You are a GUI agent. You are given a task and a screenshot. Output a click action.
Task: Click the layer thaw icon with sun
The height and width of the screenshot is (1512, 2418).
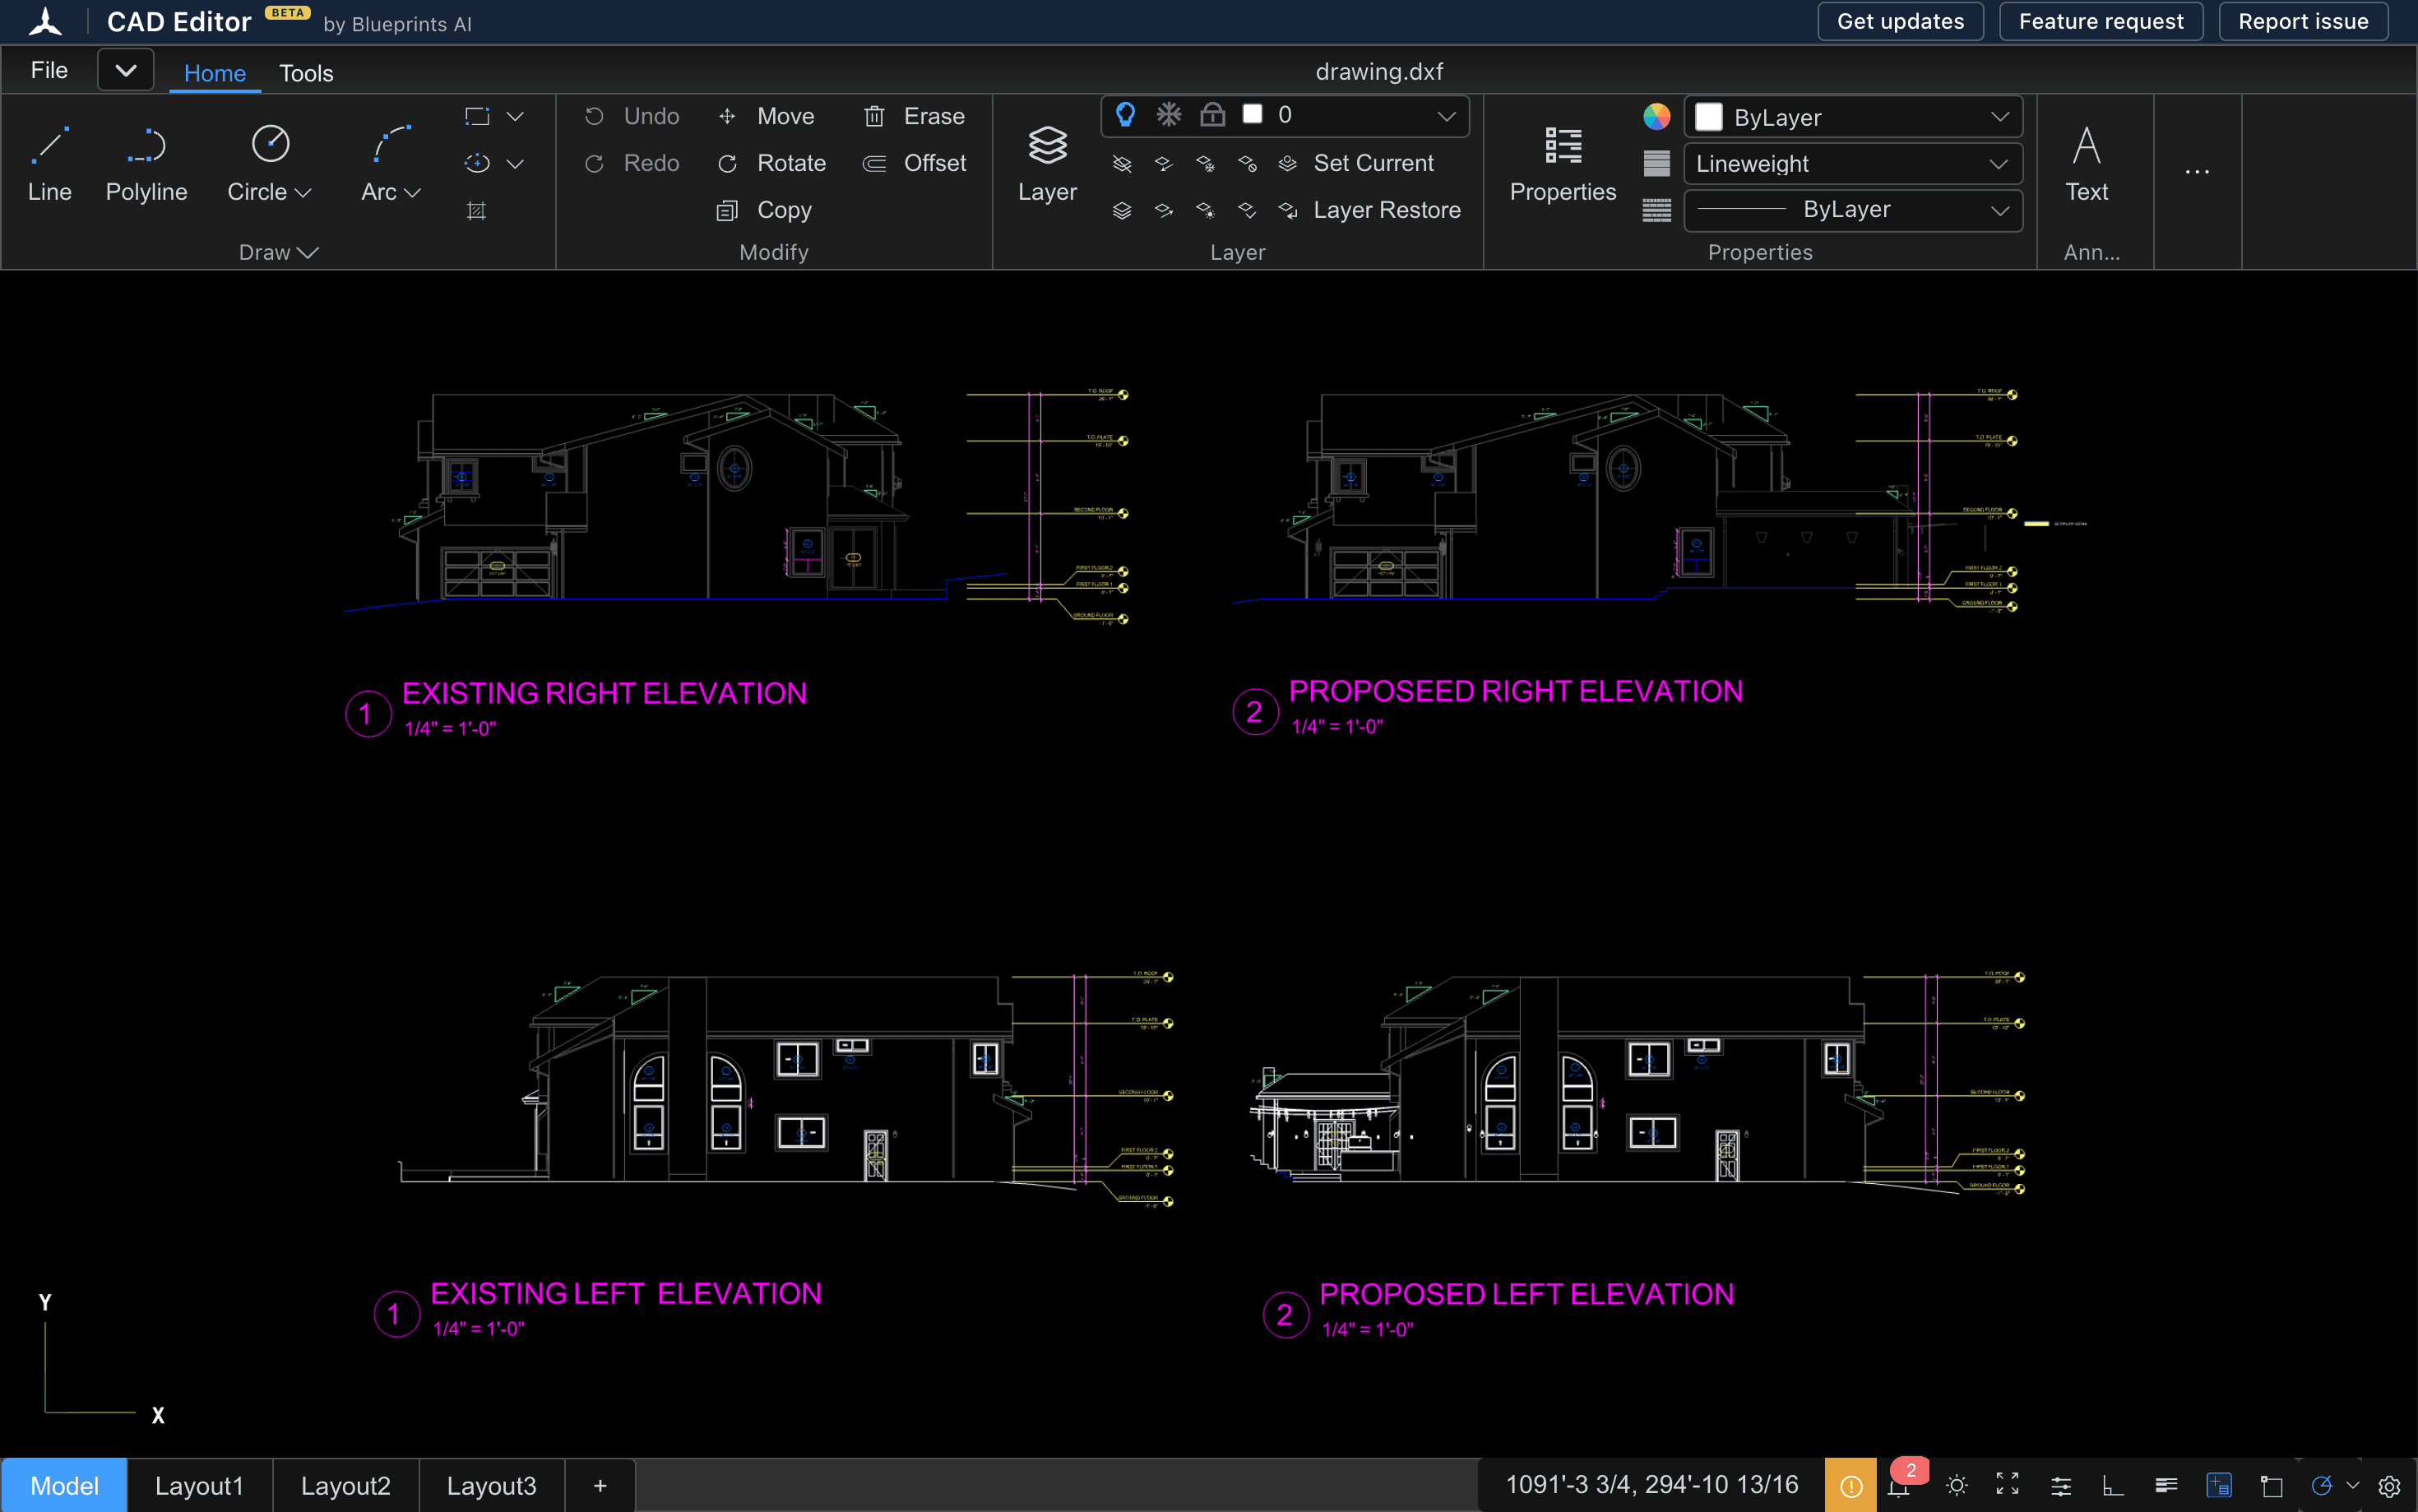pos(1205,210)
